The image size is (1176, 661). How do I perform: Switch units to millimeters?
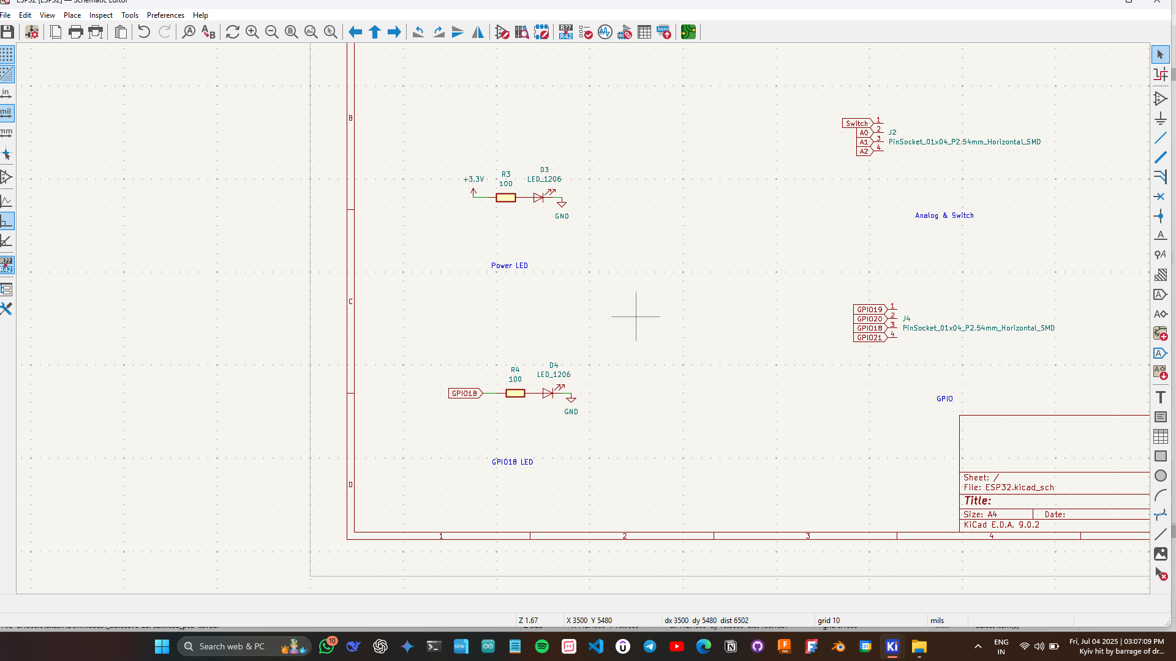coord(7,132)
